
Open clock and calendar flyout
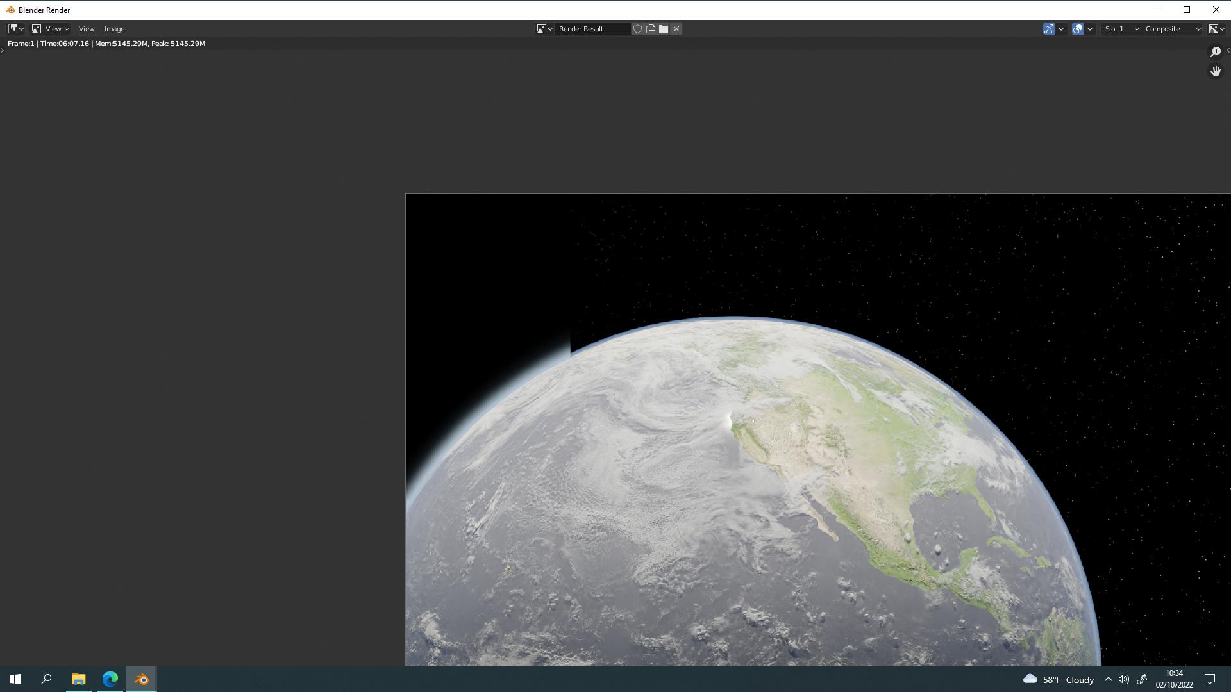click(x=1174, y=679)
